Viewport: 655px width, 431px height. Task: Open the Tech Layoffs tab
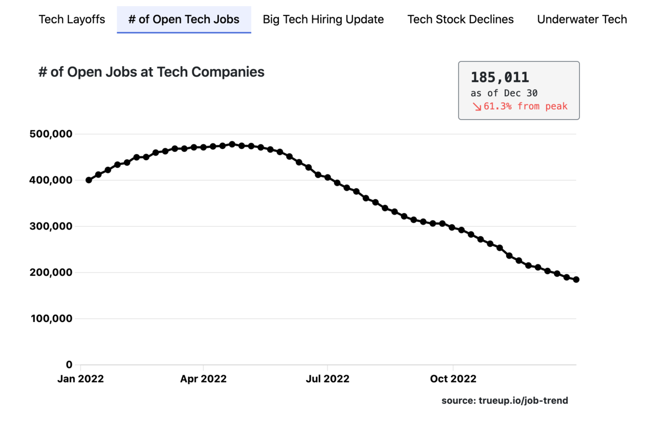pyautogui.click(x=72, y=19)
